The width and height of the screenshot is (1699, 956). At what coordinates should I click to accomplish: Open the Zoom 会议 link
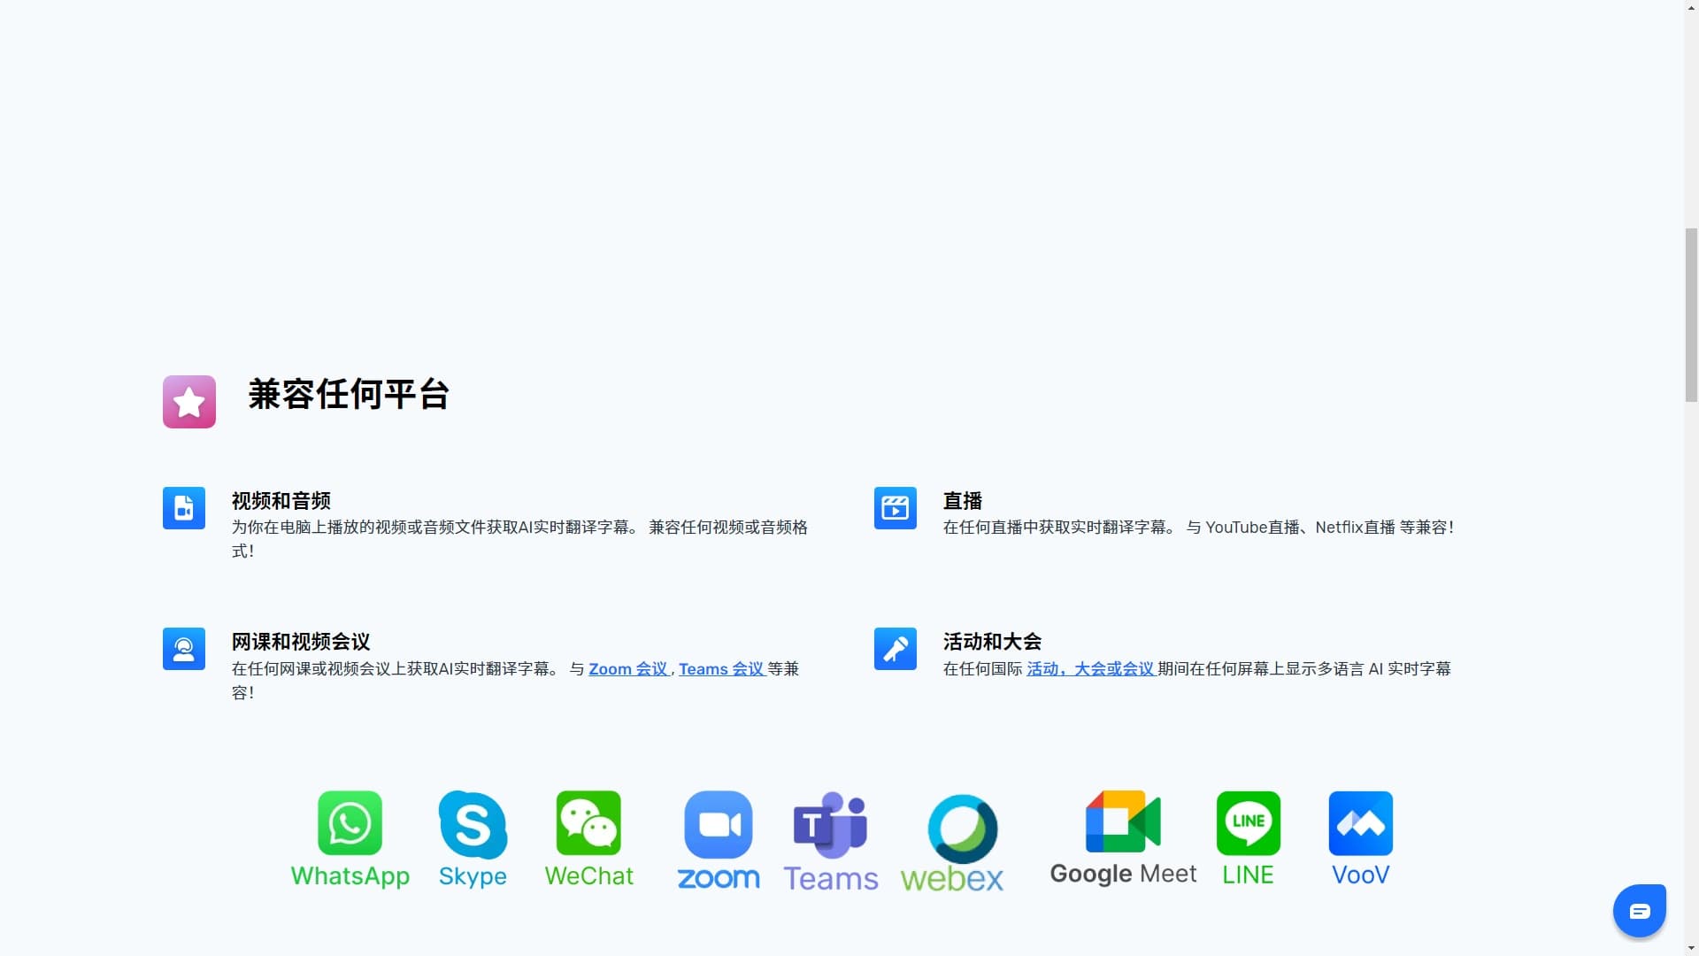(x=628, y=669)
